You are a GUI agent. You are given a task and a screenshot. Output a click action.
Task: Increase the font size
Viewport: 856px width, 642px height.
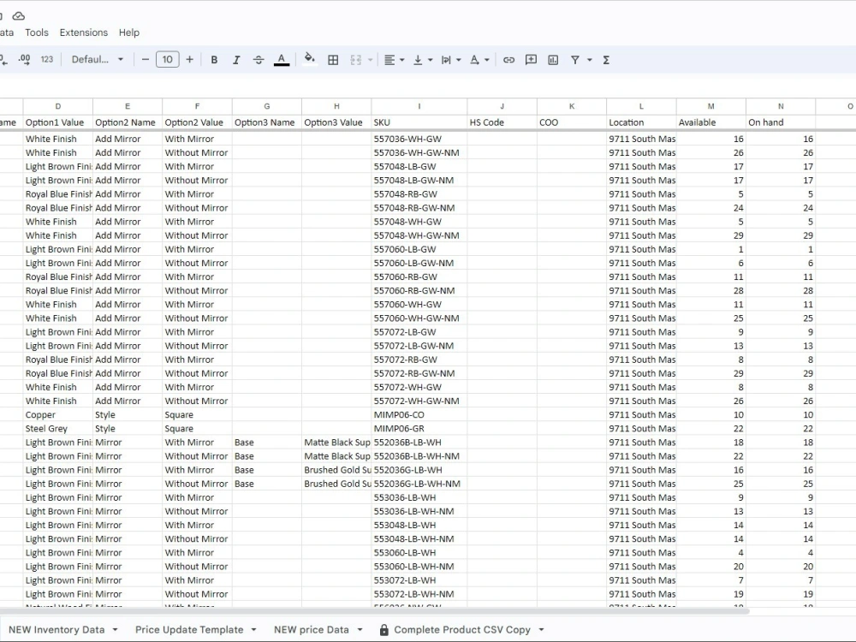click(x=189, y=60)
